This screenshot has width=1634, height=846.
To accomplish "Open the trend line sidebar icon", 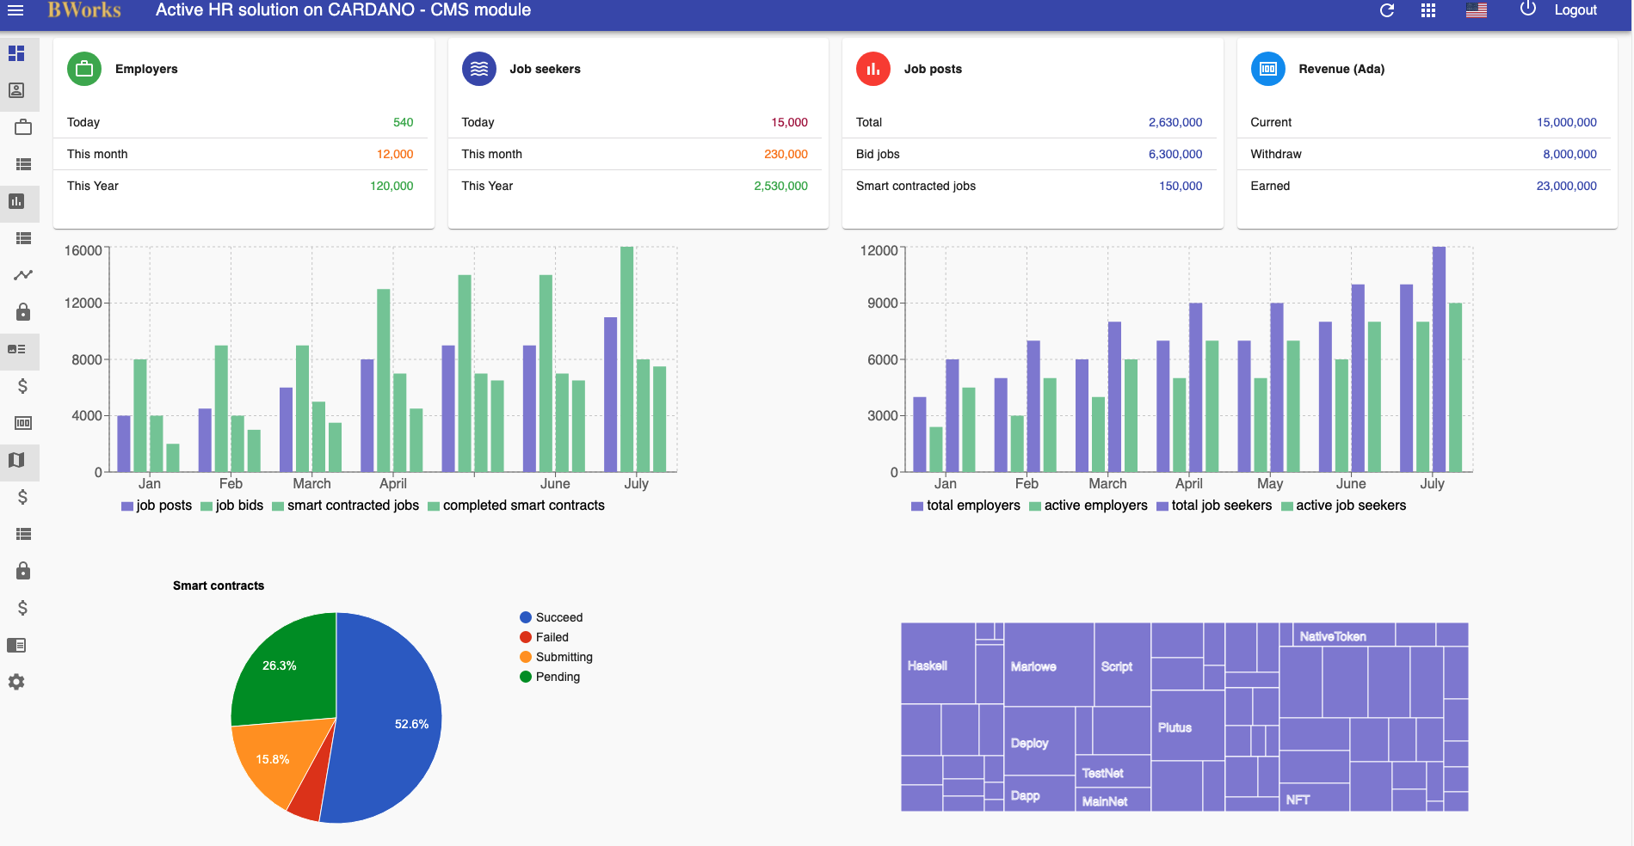I will [x=23, y=275].
